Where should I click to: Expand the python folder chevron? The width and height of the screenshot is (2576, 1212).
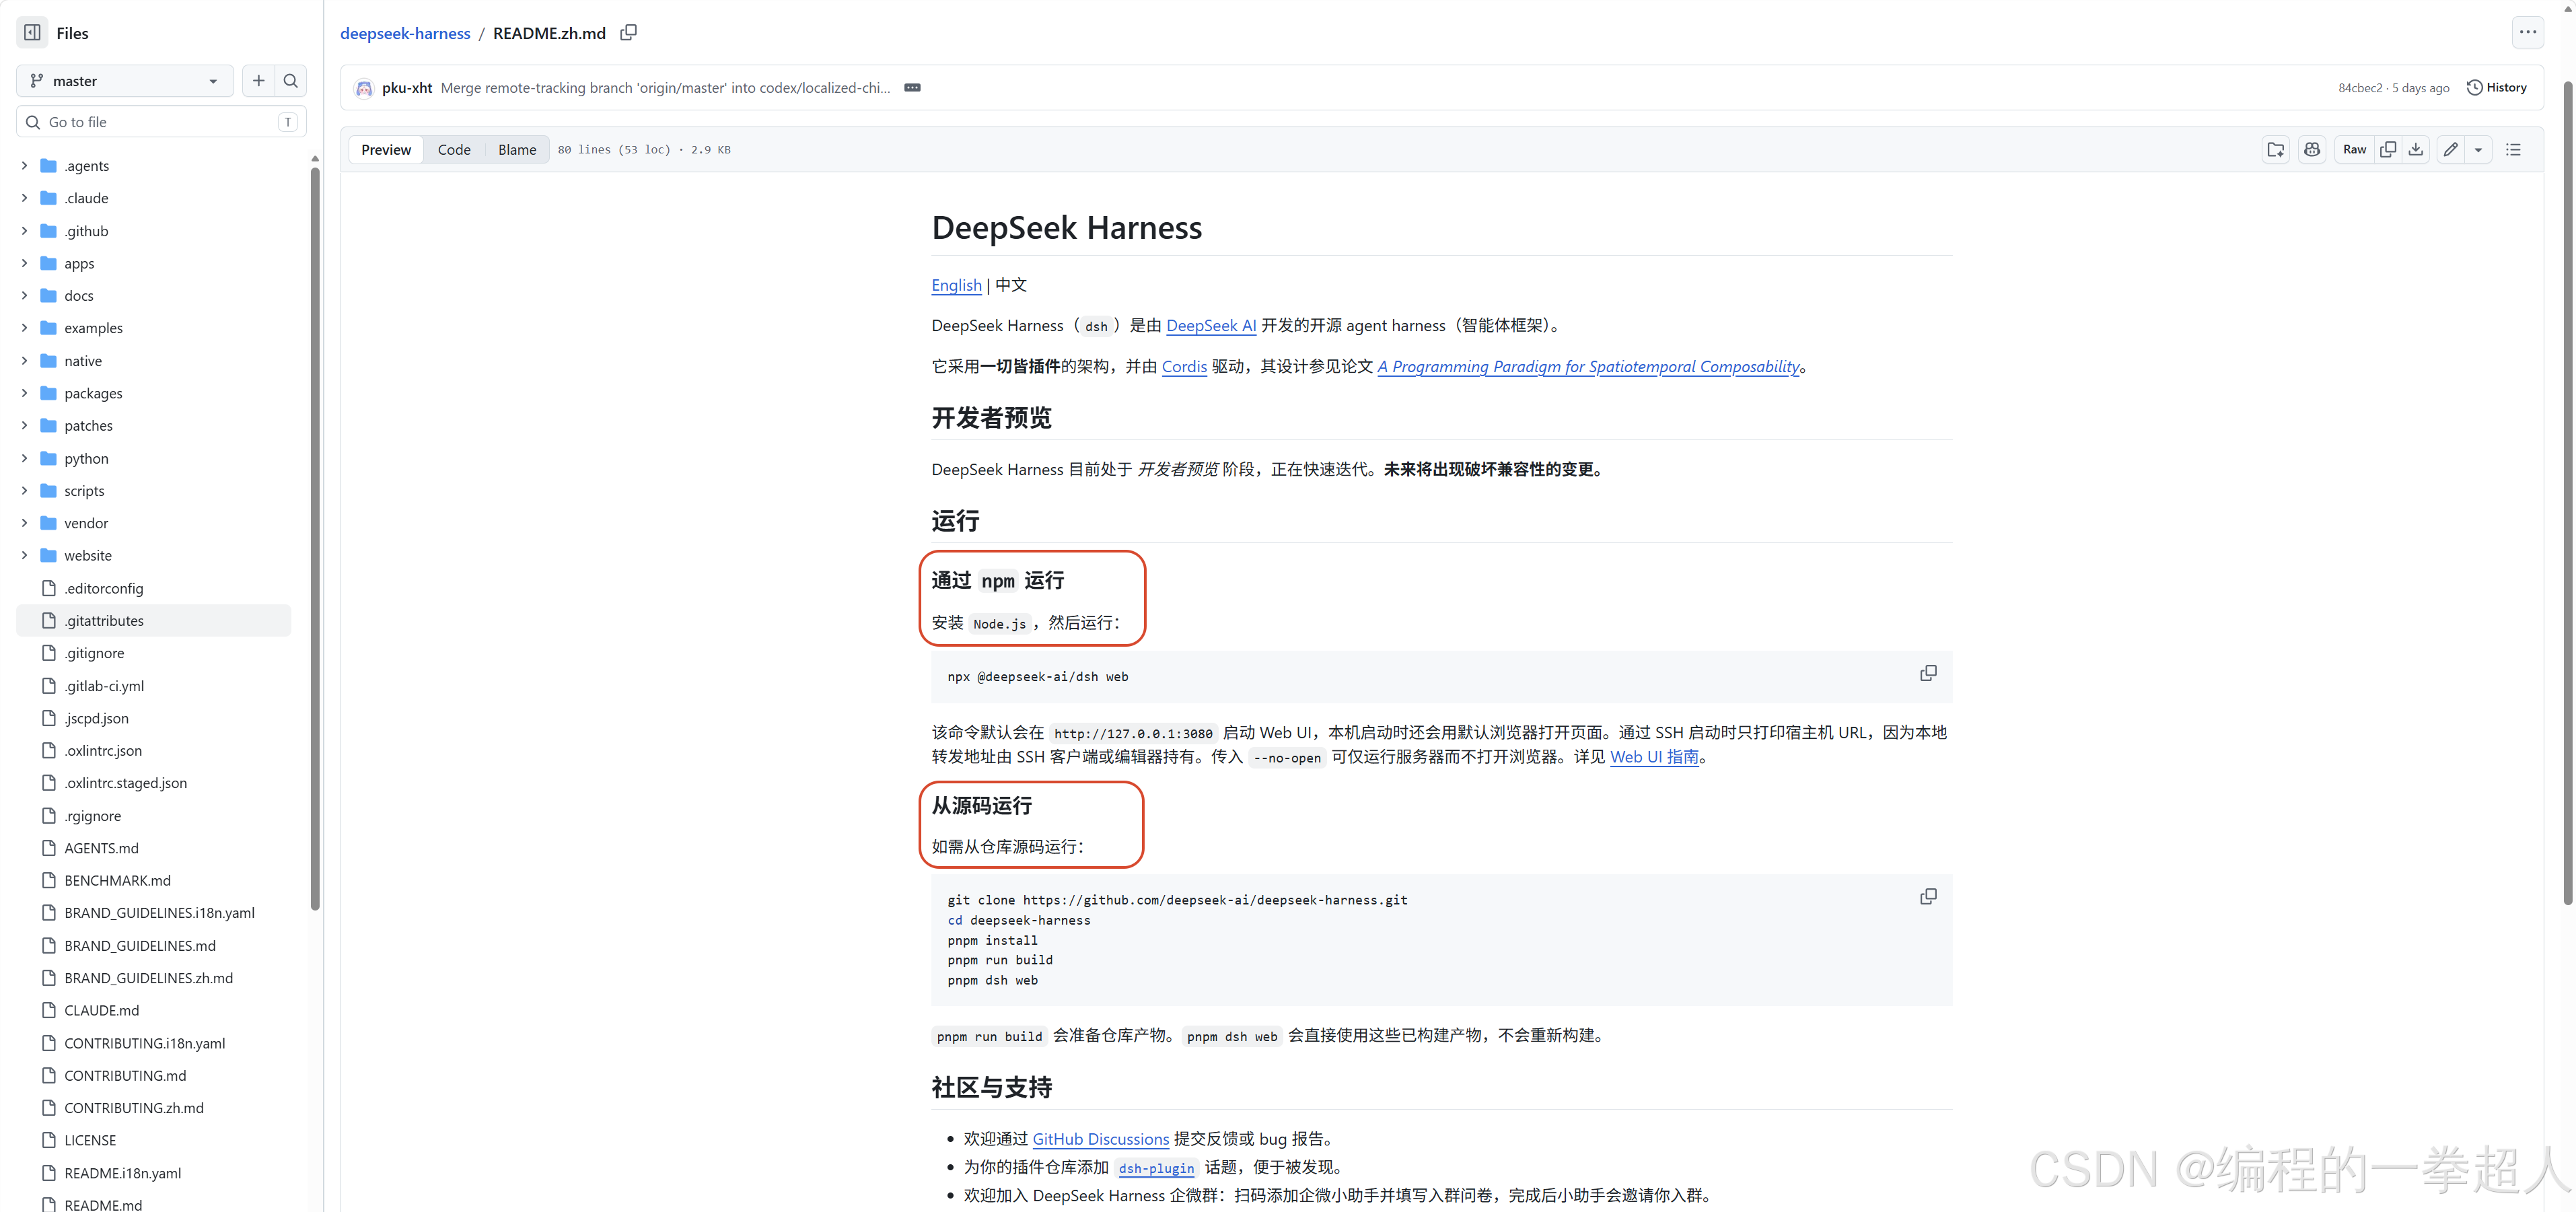(24, 458)
